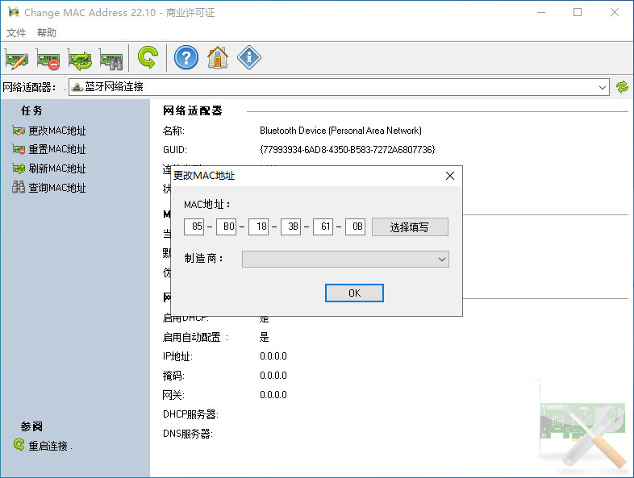The height and width of the screenshot is (478, 634).
Task: Click the 选择填写 button
Action: click(410, 227)
